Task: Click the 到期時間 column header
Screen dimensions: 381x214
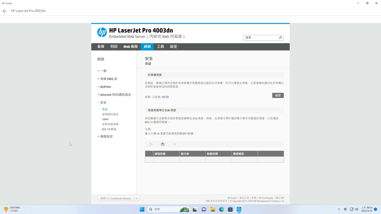Action: (x=218, y=154)
